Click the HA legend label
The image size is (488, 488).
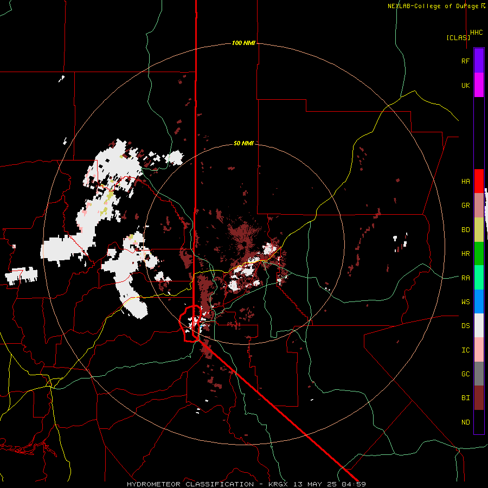click(465, 182)
